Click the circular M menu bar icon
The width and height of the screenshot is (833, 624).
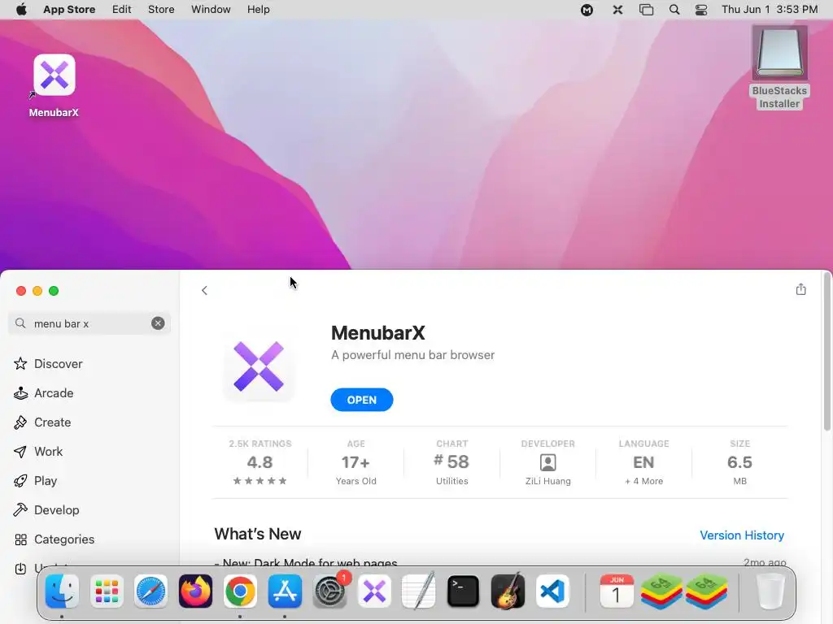[x=587, y=10]
